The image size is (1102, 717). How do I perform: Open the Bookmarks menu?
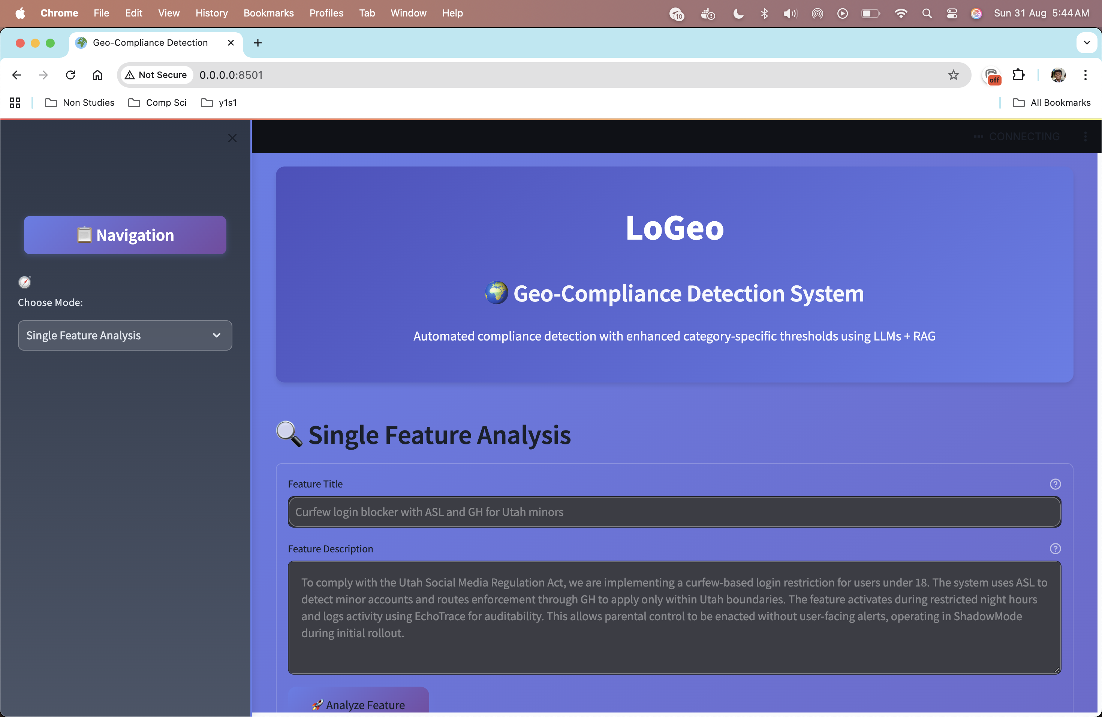pos(268,13)
